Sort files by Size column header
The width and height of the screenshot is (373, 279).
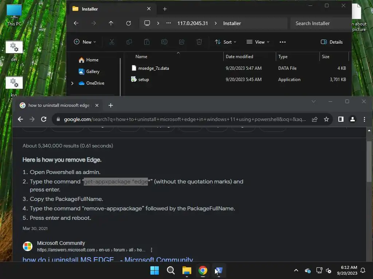click(x=325, y=57)
